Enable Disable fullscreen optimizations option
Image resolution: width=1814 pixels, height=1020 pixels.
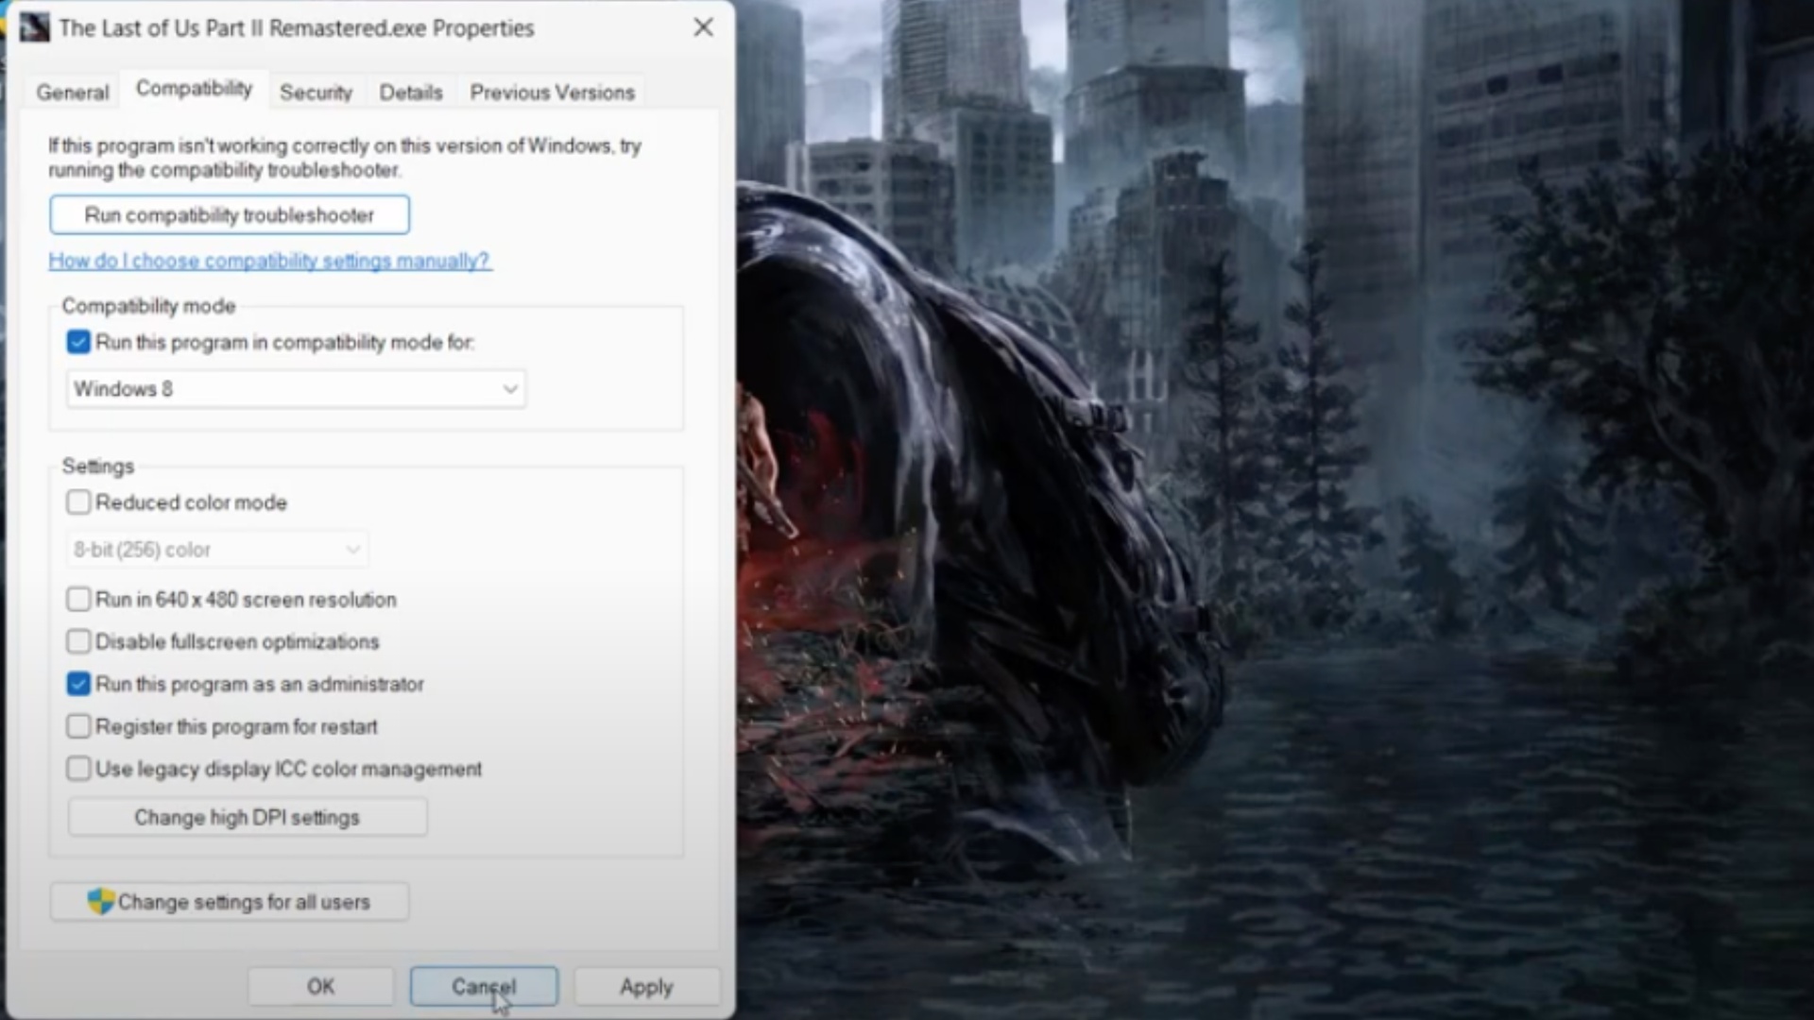point(78,642)
